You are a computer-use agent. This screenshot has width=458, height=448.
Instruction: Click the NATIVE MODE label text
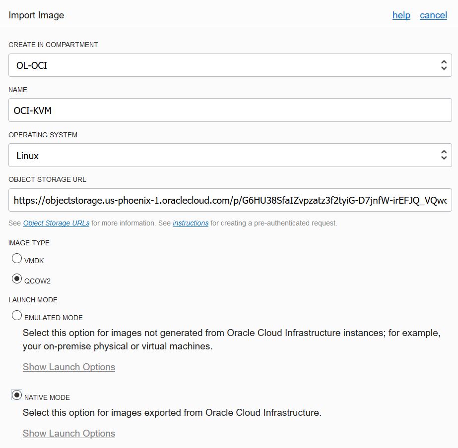point(47,397)
